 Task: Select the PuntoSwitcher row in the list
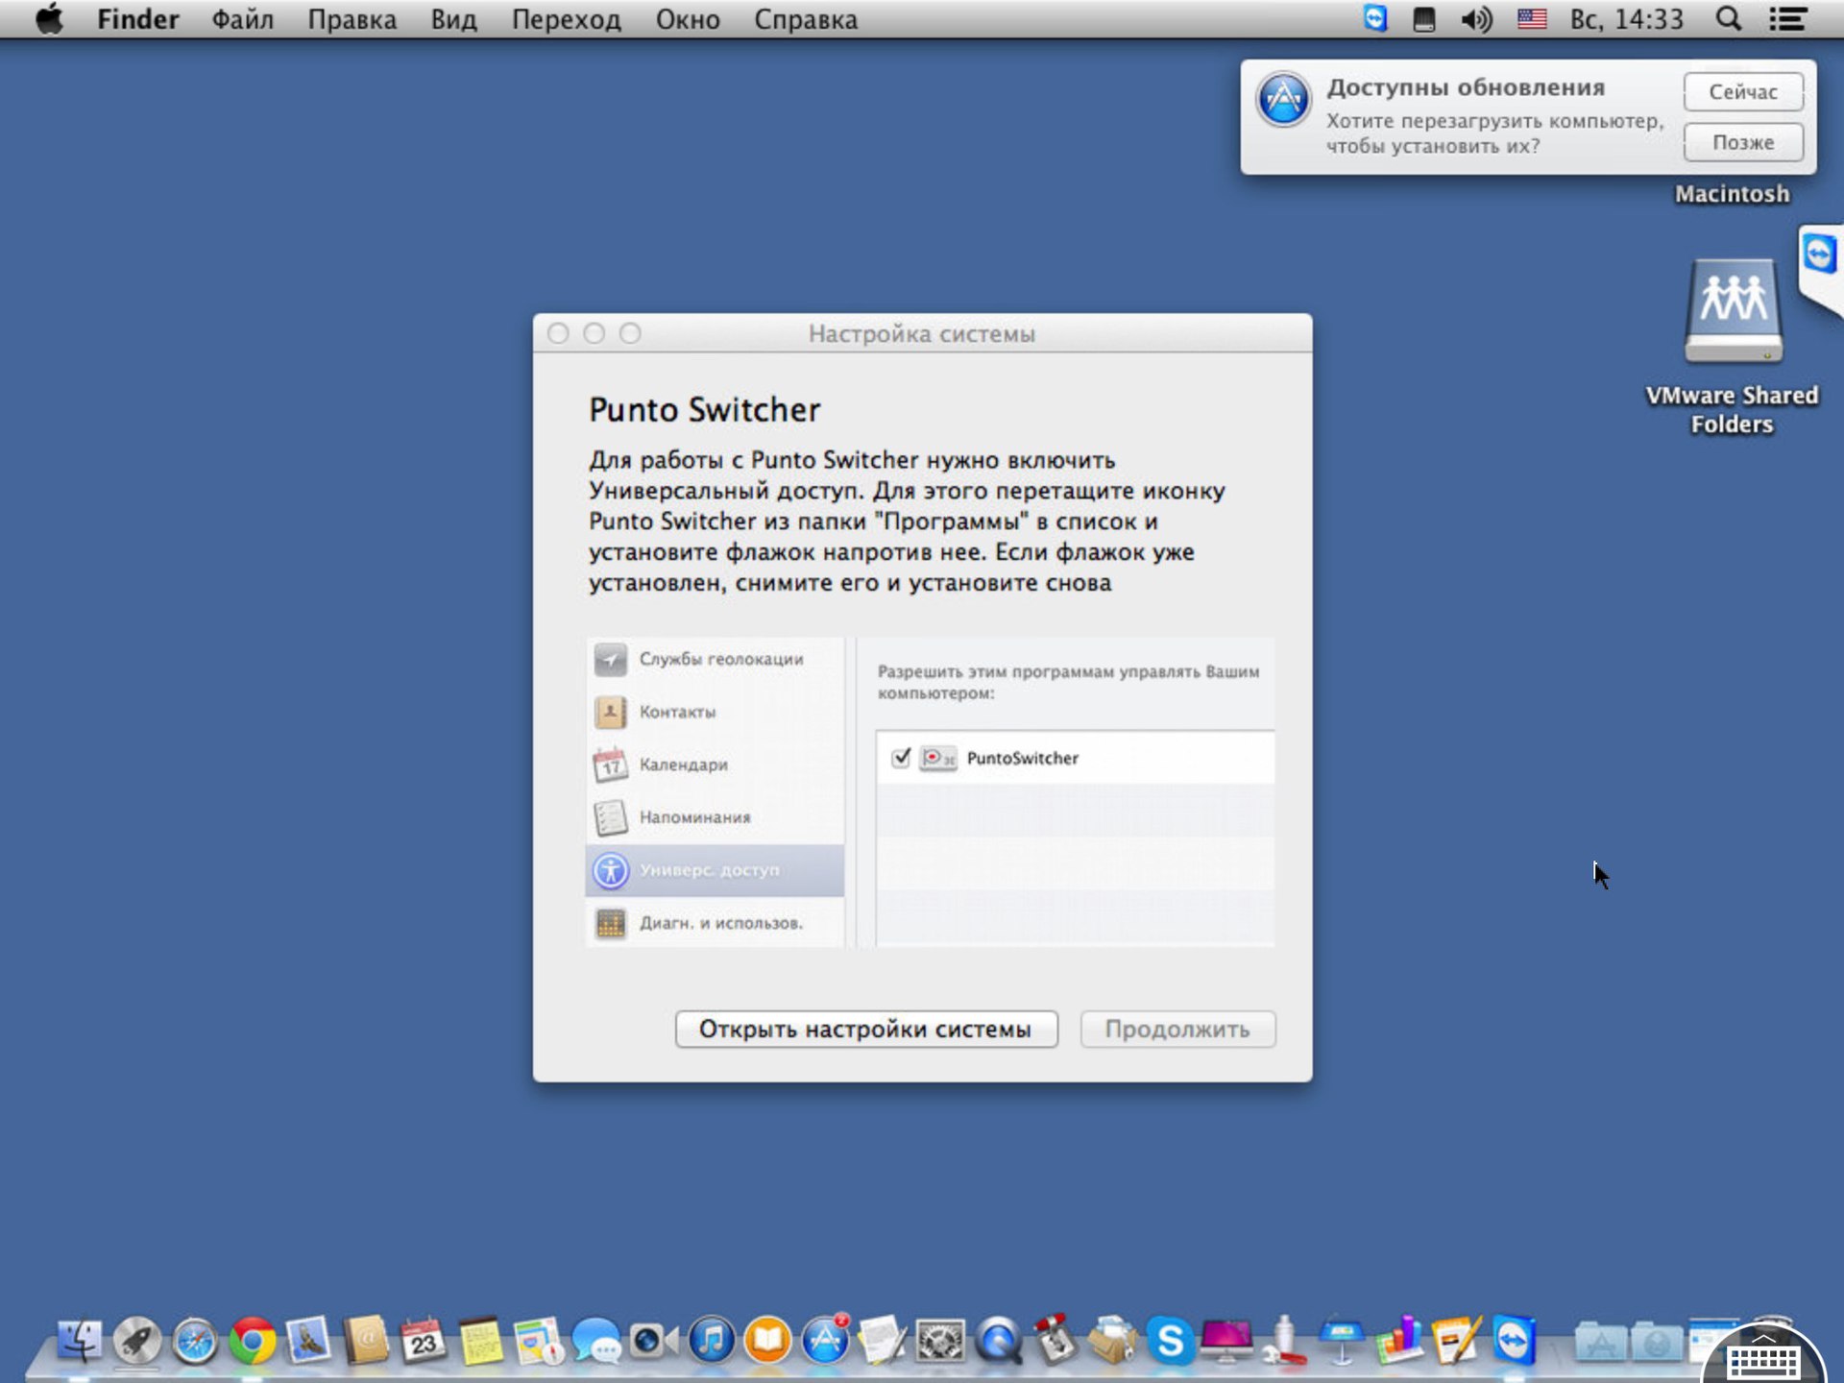[1076, 758]
